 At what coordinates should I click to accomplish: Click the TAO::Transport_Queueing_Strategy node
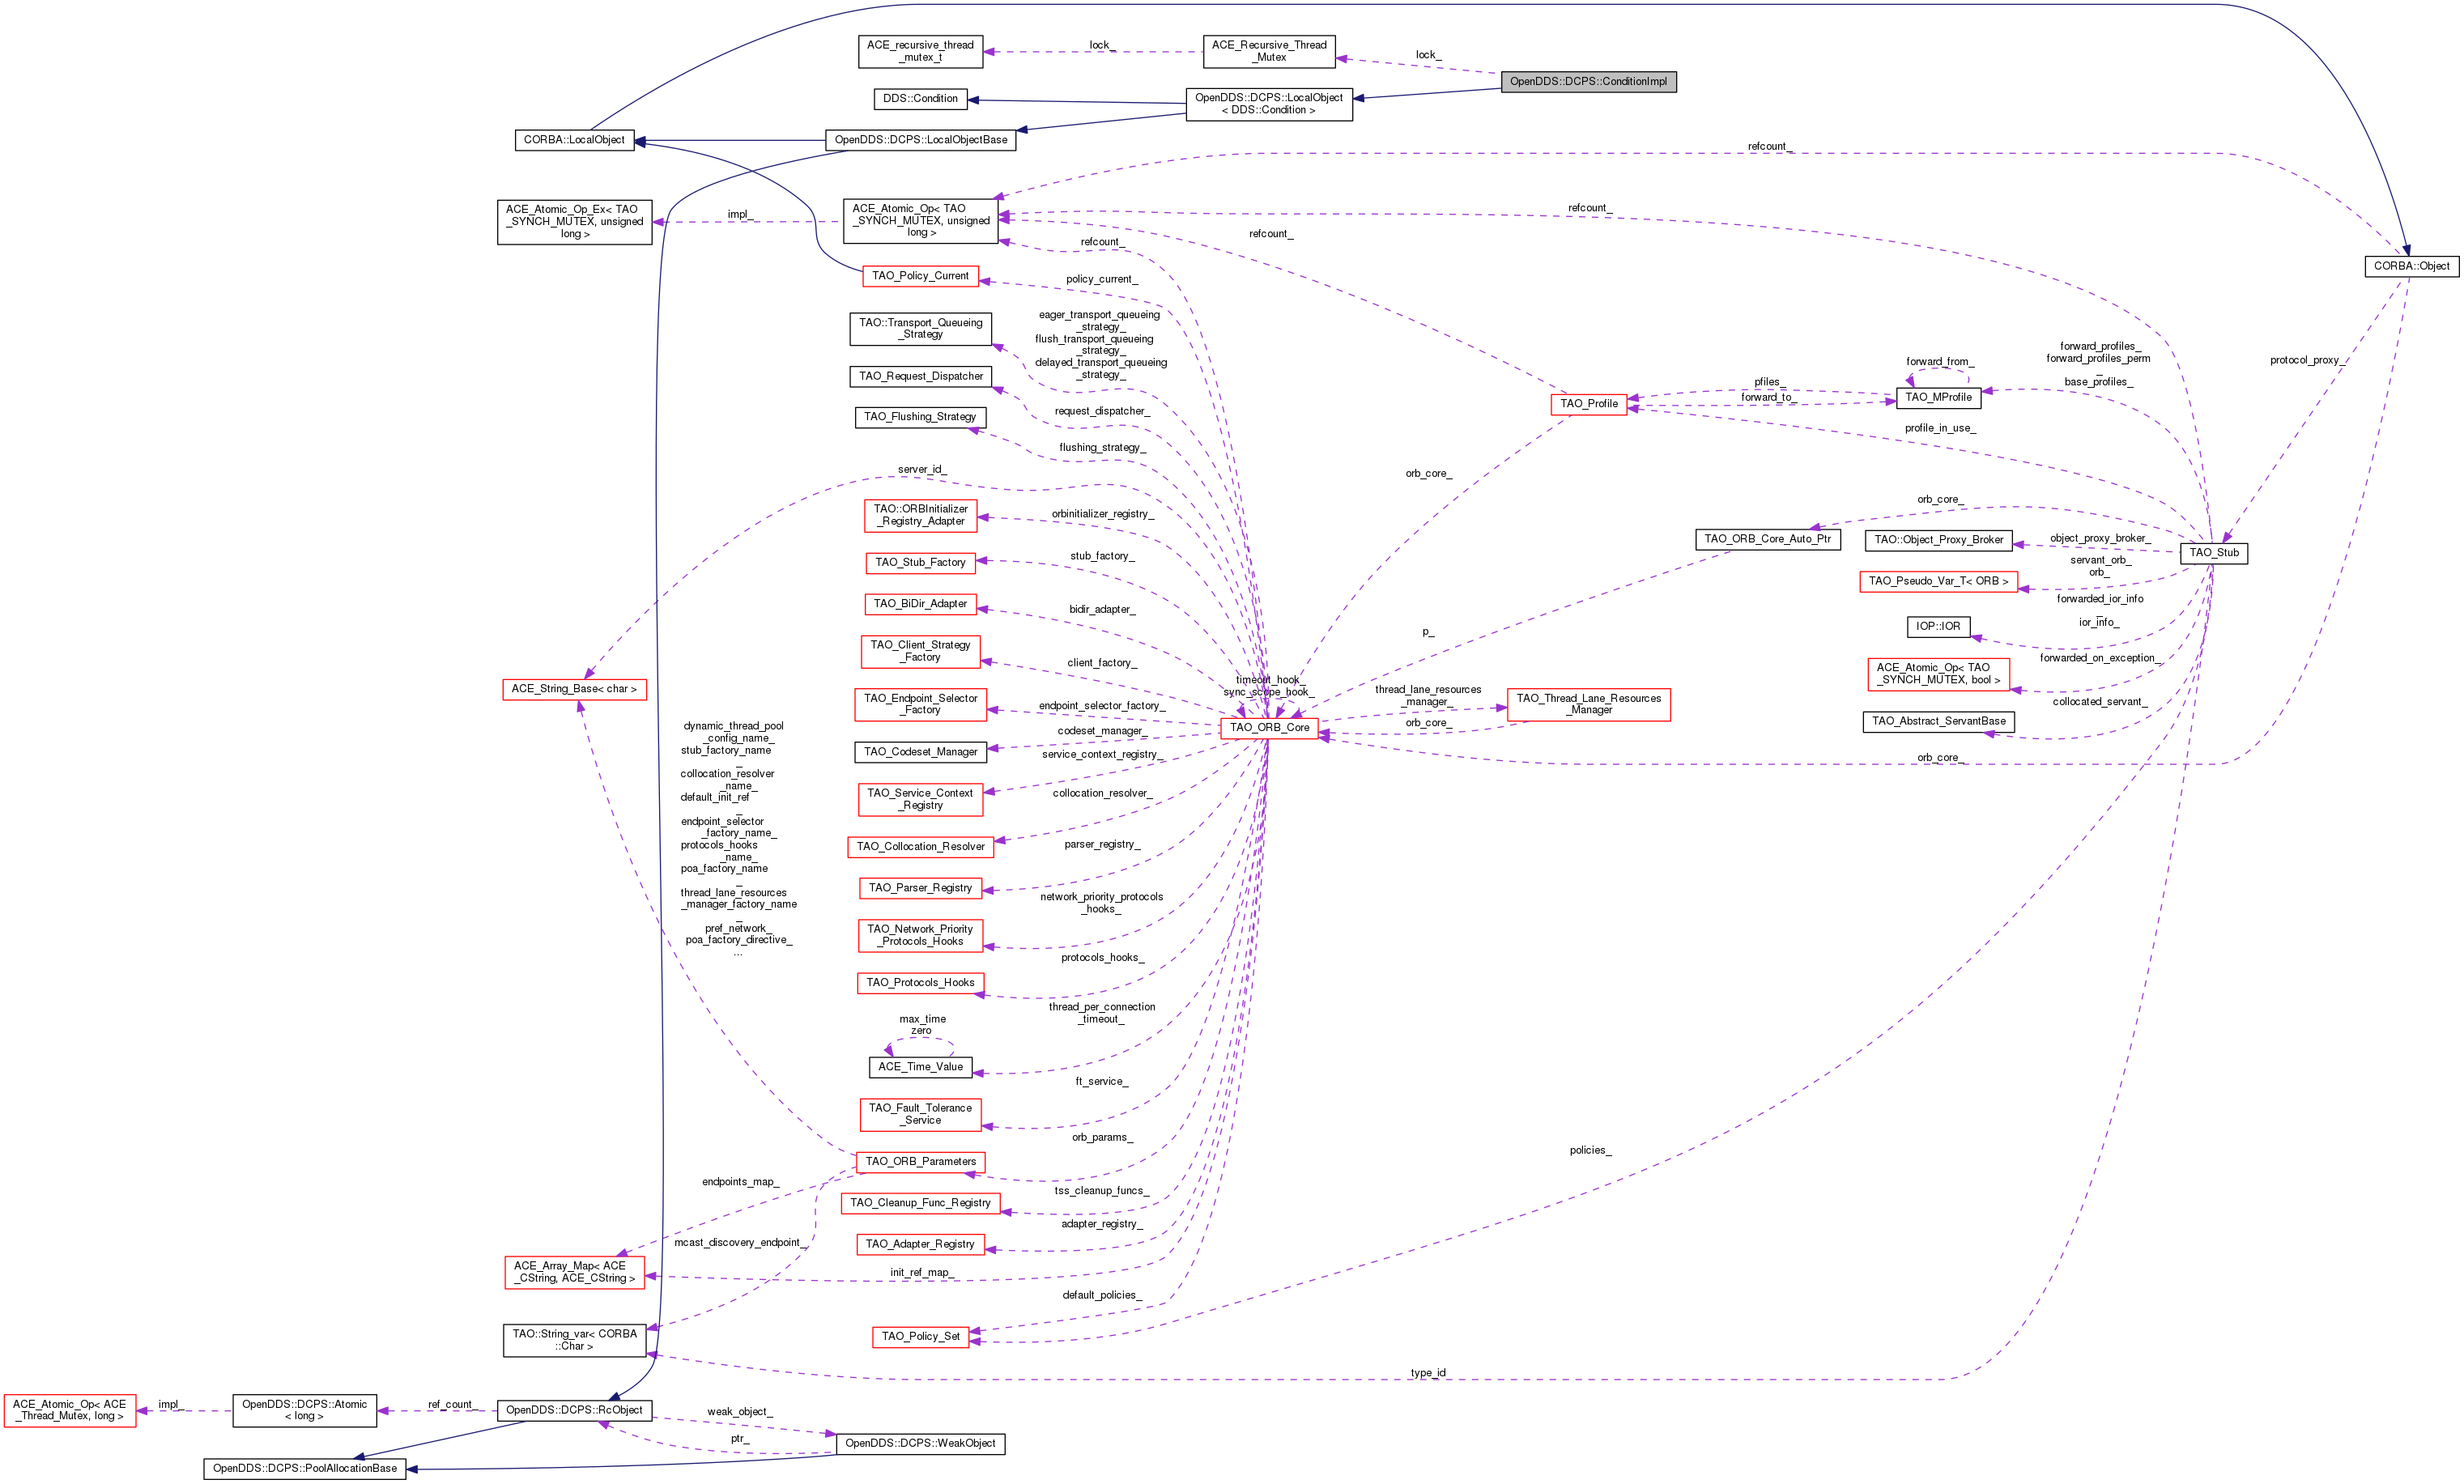(921, 329)
